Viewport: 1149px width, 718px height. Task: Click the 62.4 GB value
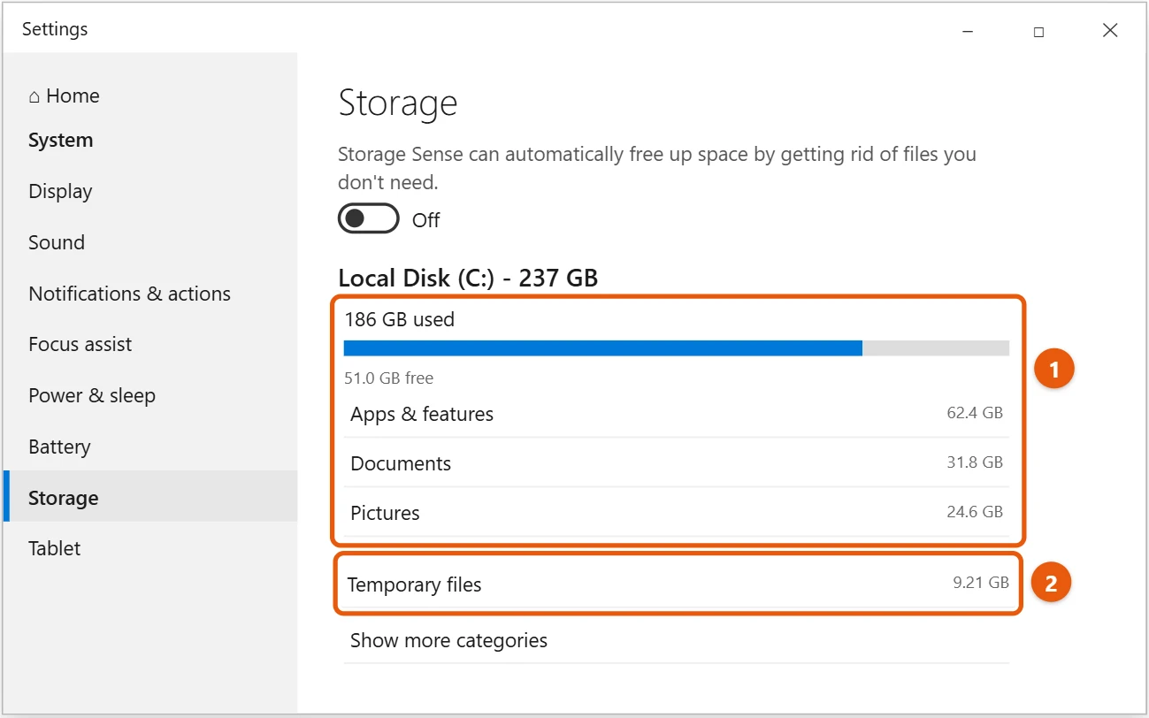pyautogui.click(x=975, y=412)
